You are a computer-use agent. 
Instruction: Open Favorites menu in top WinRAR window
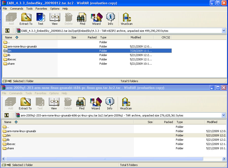tap(41, 9)
